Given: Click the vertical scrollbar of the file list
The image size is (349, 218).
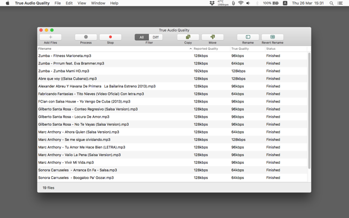Looking at the screenshot, I should tap(309, 111).
